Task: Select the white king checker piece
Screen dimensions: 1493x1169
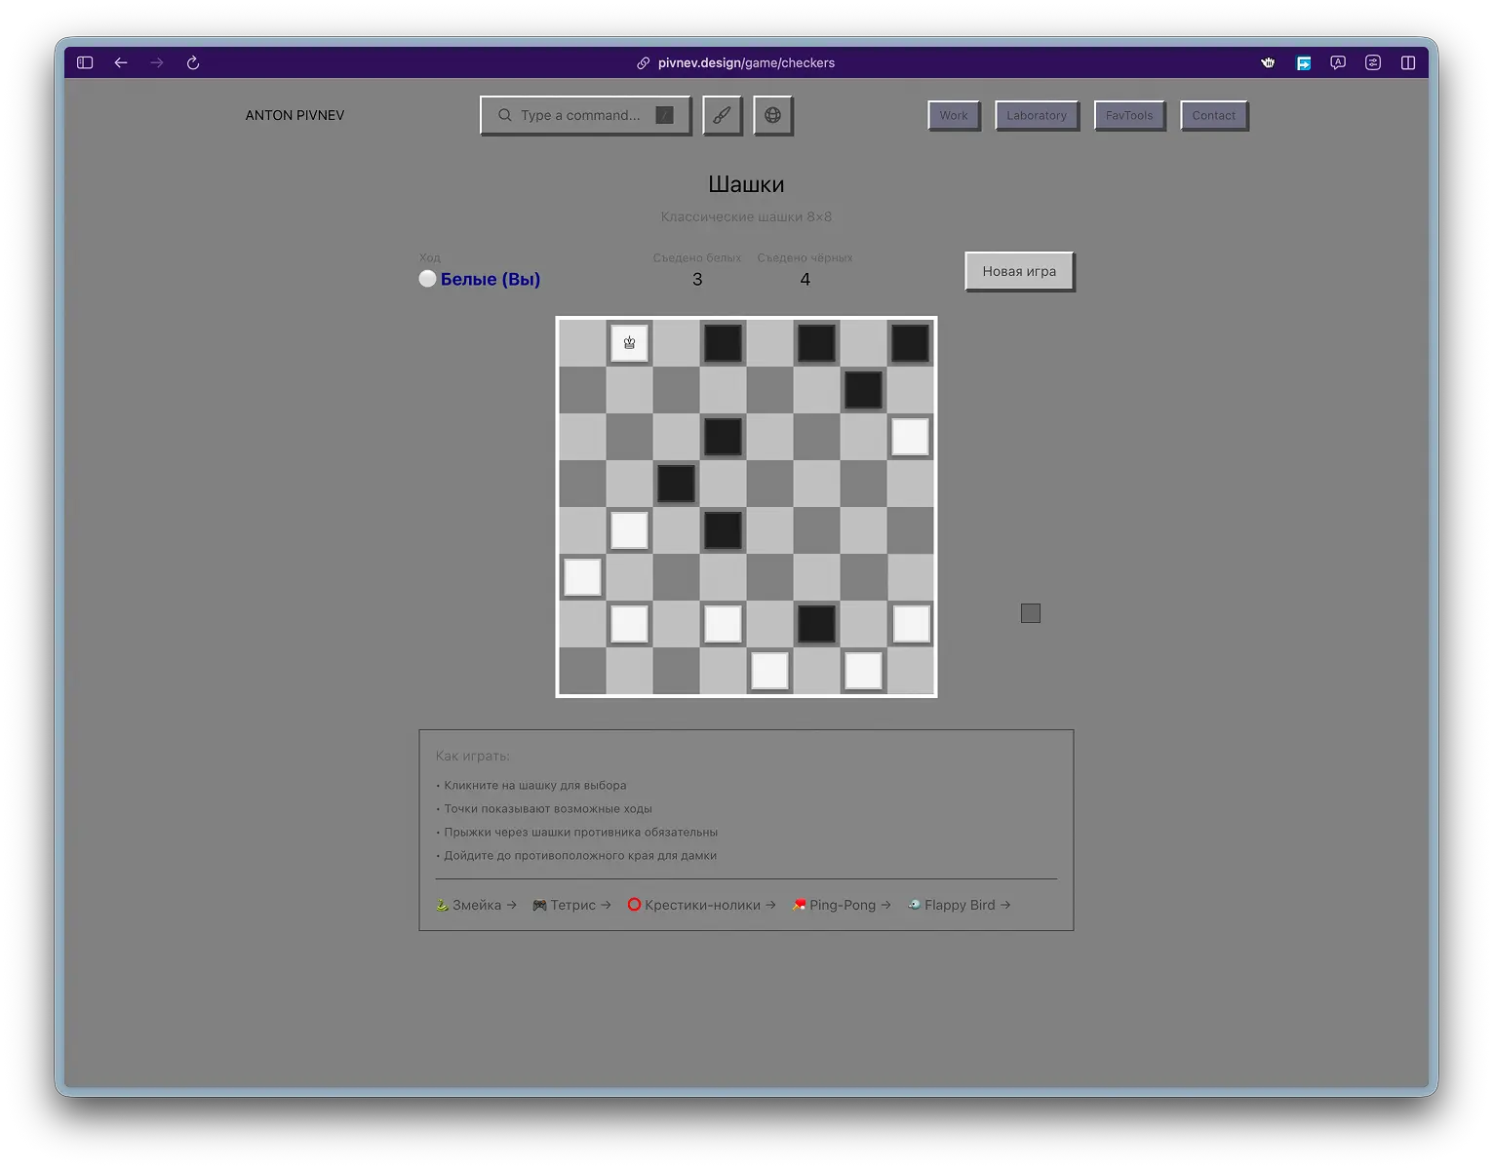Action: pyautogui.click(x=629, y=343)
